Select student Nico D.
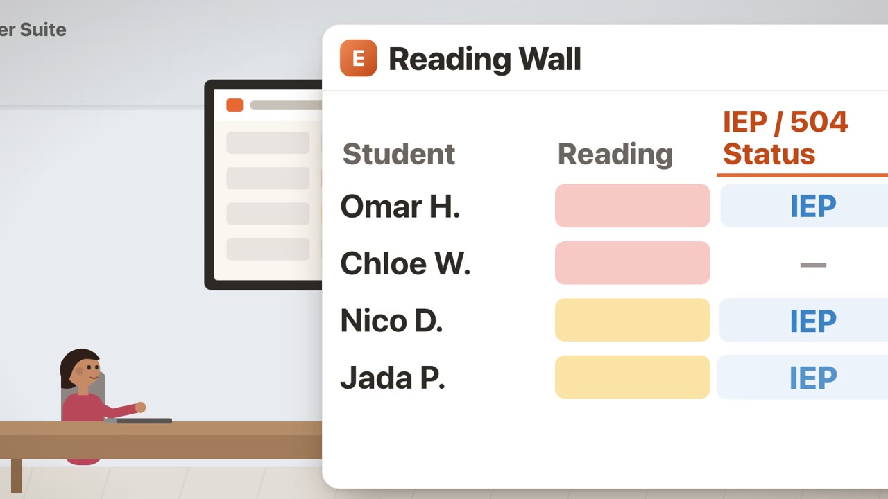888x499 pixels. (391, 320)
